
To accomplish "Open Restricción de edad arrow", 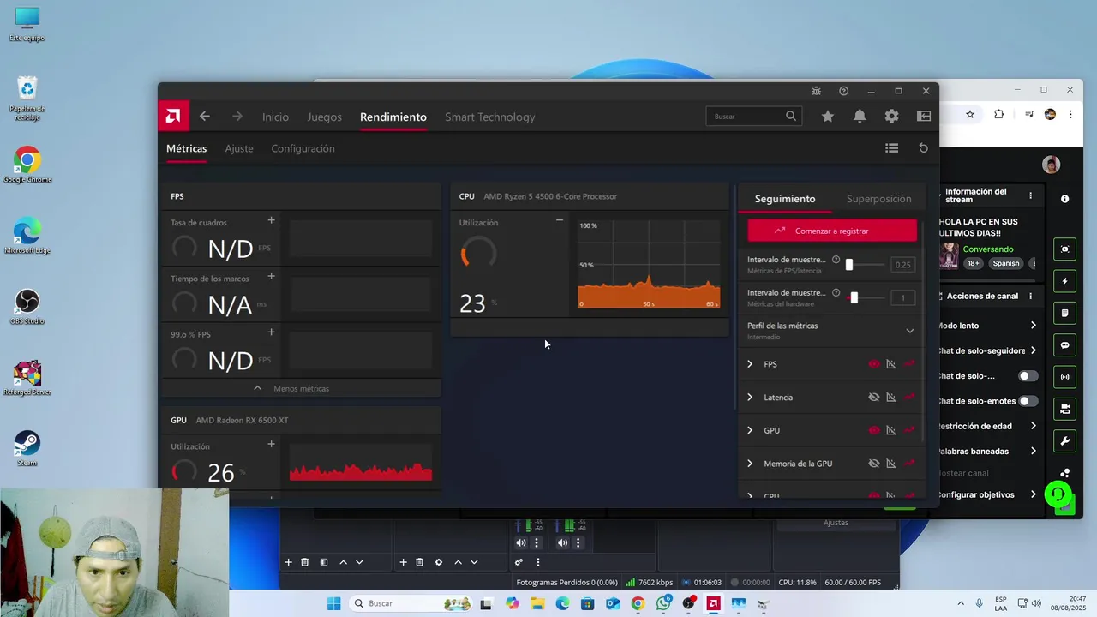I will pyautogui.click(x=1033, y=426).
